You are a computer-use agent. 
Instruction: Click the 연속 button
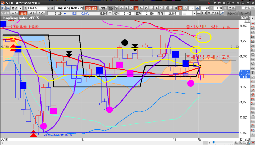pos(231,8)
